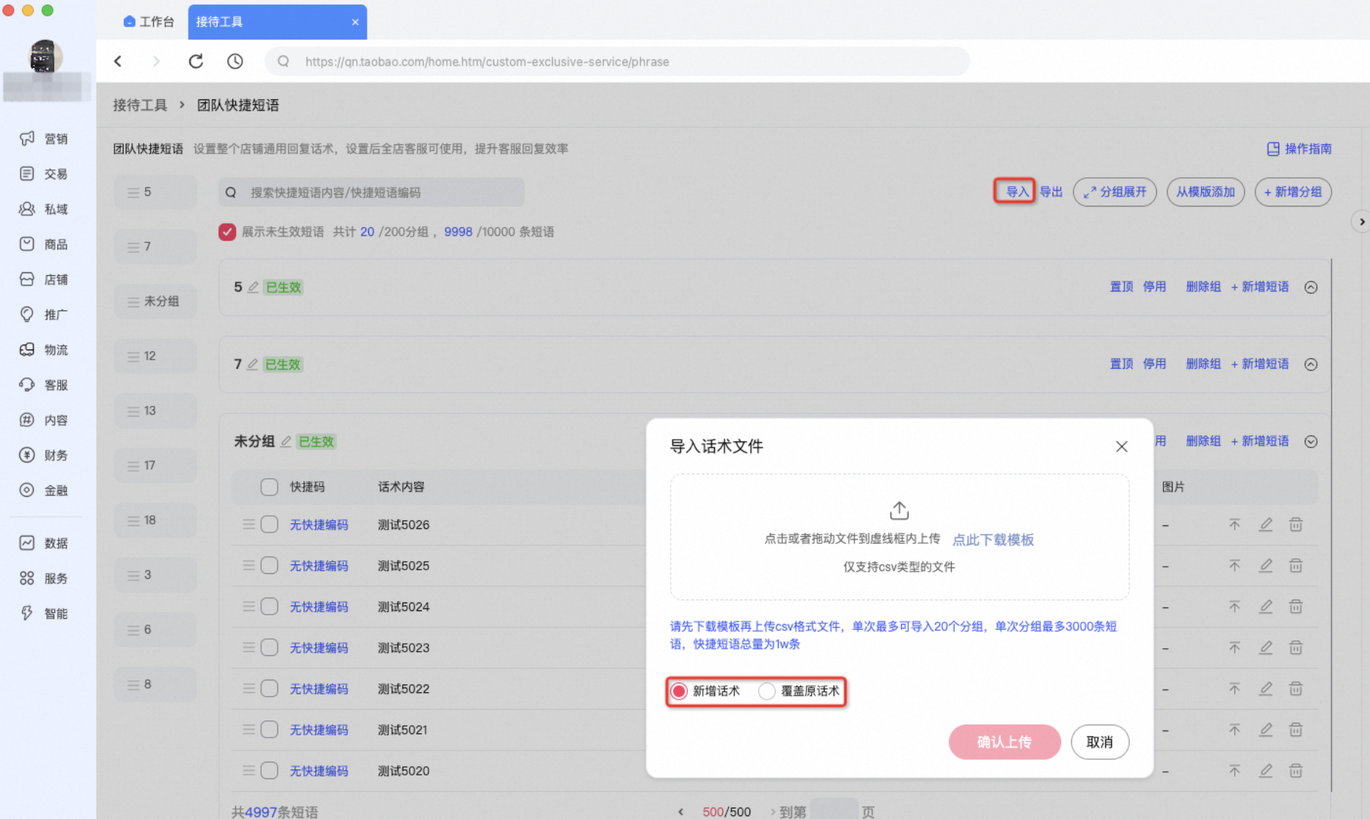Open the 营销 marketing sidebar section
1370x819 pixels.
[44, 139]
